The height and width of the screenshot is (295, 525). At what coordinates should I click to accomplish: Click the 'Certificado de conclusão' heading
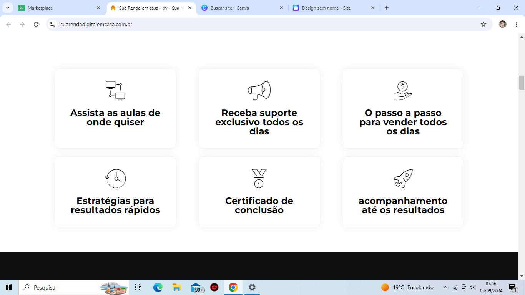click(x=259, y=206)
